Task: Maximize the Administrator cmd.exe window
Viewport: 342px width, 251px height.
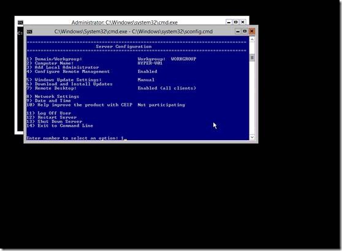Action: 236,22
